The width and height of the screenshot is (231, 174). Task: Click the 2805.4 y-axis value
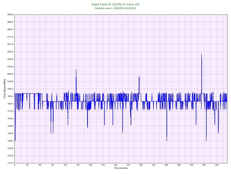(x=10, y=29)
